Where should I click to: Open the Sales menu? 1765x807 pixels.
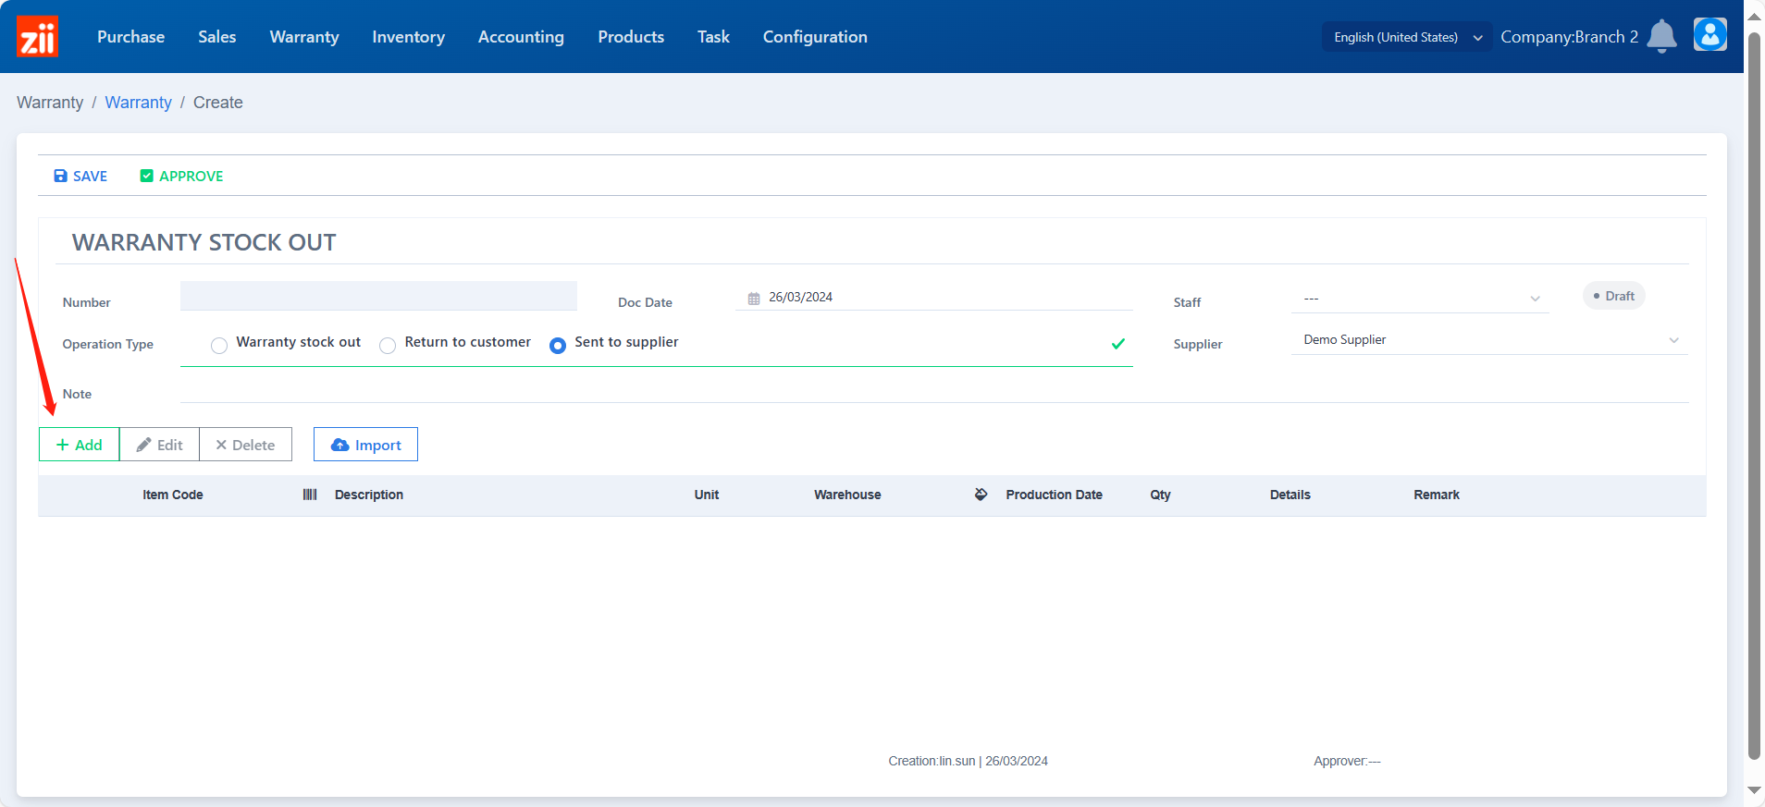pos(216,37)
